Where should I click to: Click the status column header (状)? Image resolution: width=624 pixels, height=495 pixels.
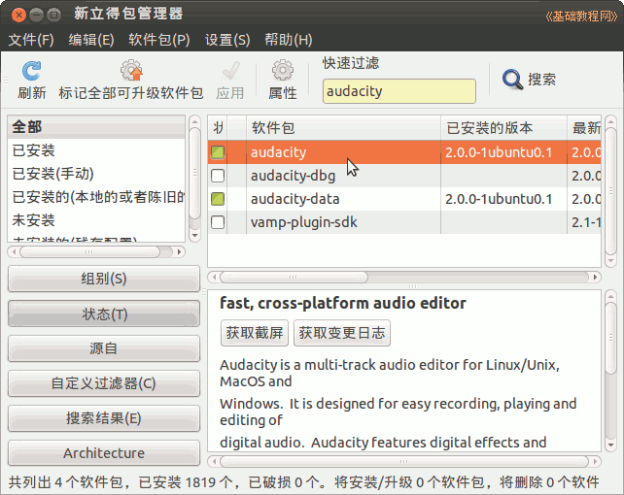[x=218, y=128]
